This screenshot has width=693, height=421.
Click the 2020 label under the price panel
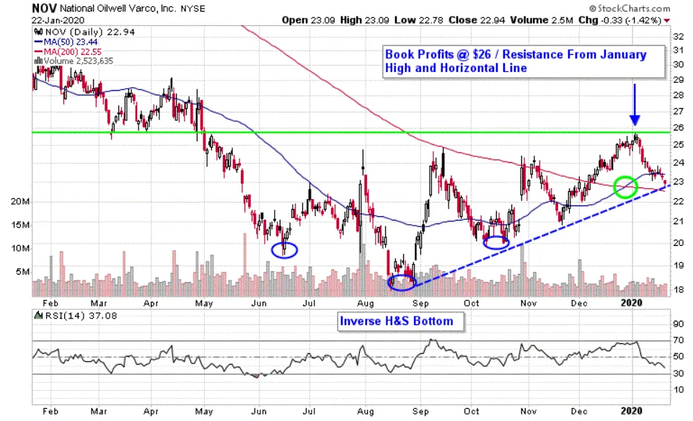point(631,303)
